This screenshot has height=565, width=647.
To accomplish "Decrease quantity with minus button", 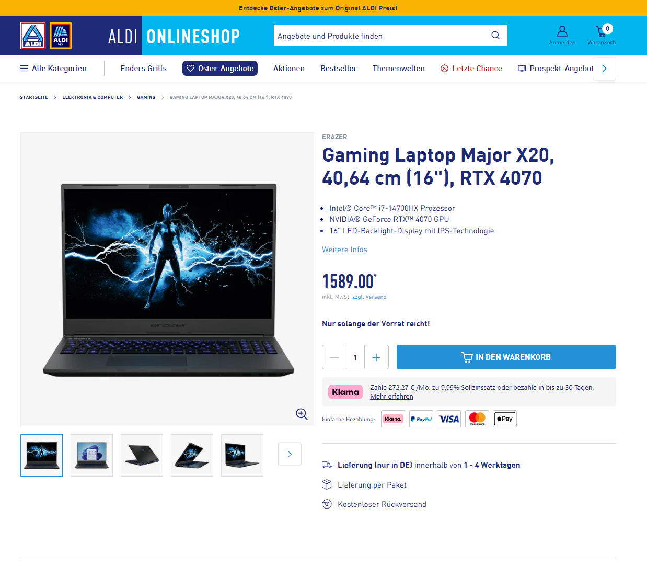I will pyautogui.click(x=334, y=357).
